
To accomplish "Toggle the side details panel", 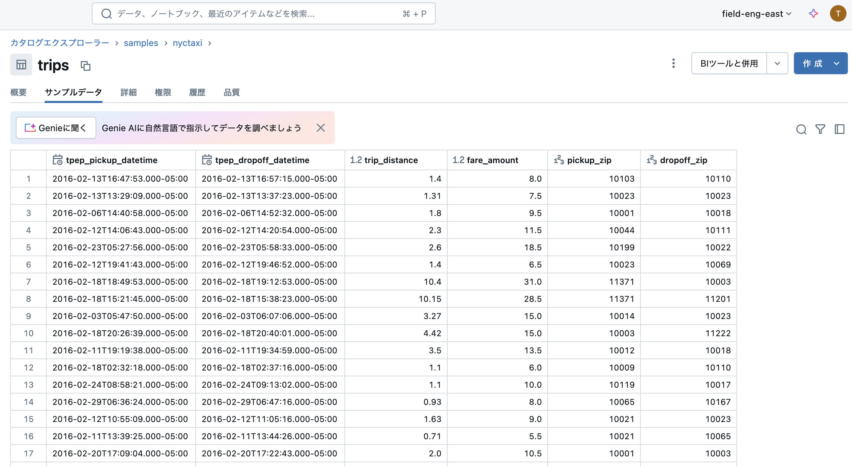I will 840,129.
